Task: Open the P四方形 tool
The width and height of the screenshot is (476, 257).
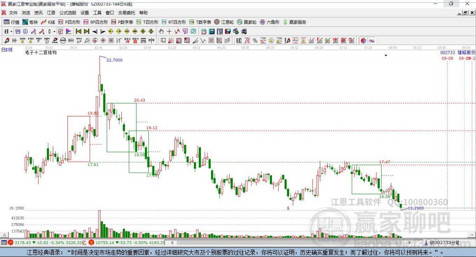Action: pos(69,22)
